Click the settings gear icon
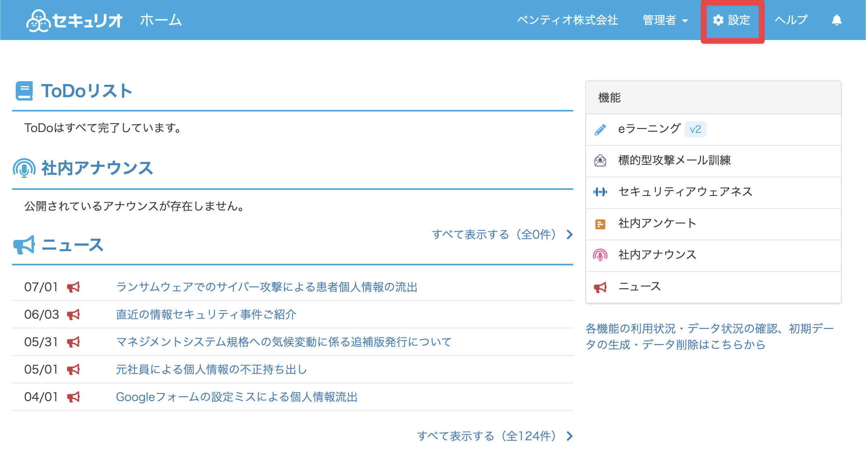The image size is (866, 471). (x=718, y=20)
